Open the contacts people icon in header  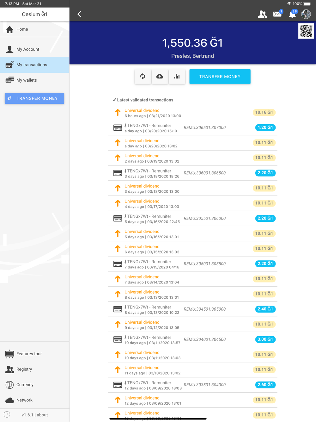coord(262,14)
